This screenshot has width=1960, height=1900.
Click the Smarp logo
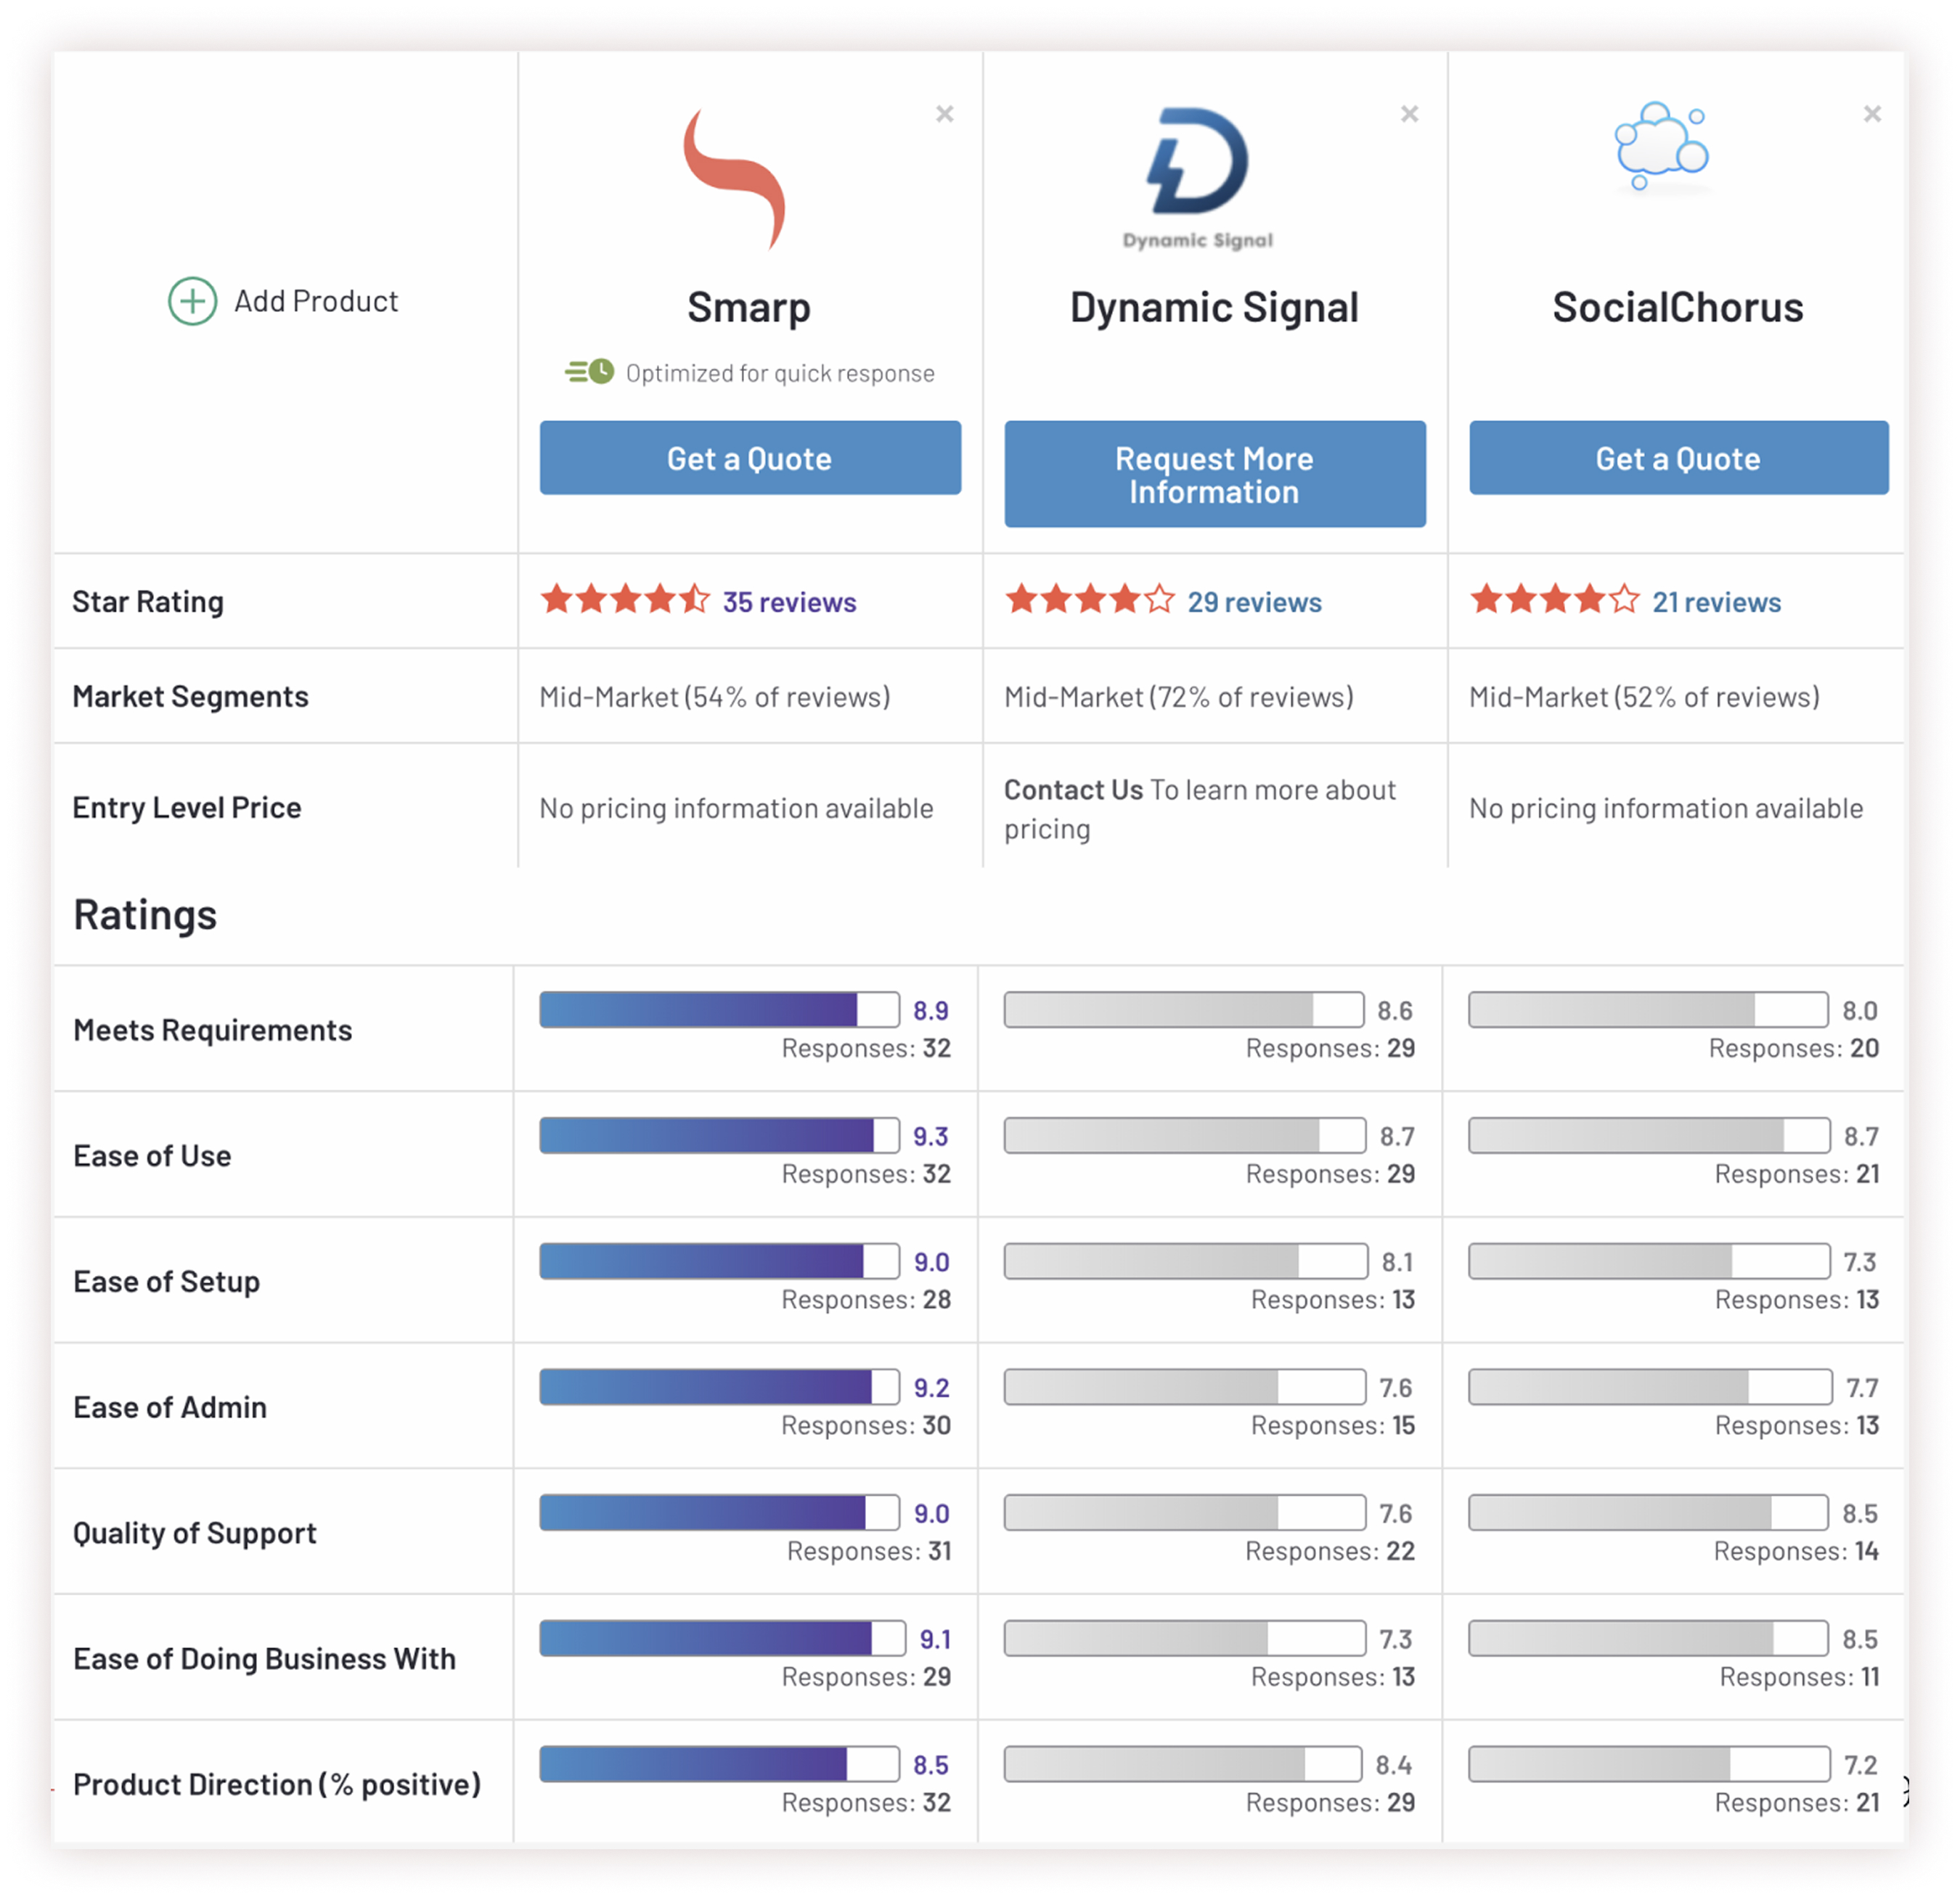point(735,178)
